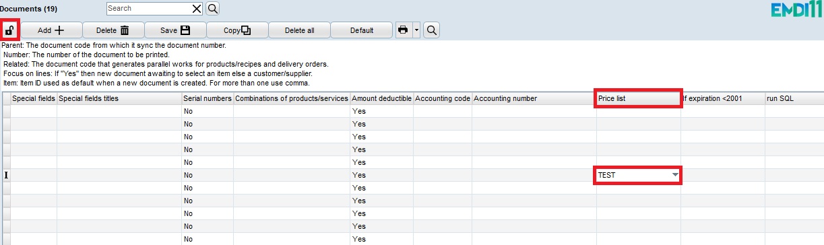Viewport: 824px width, 245px height.
Task: Open the TEST price list dropdown
Action: [674, 175]
